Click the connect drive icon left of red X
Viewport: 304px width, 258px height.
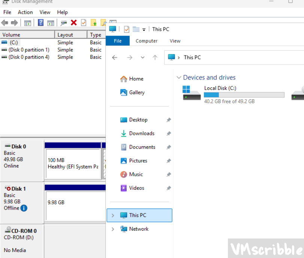click(64, 23)
